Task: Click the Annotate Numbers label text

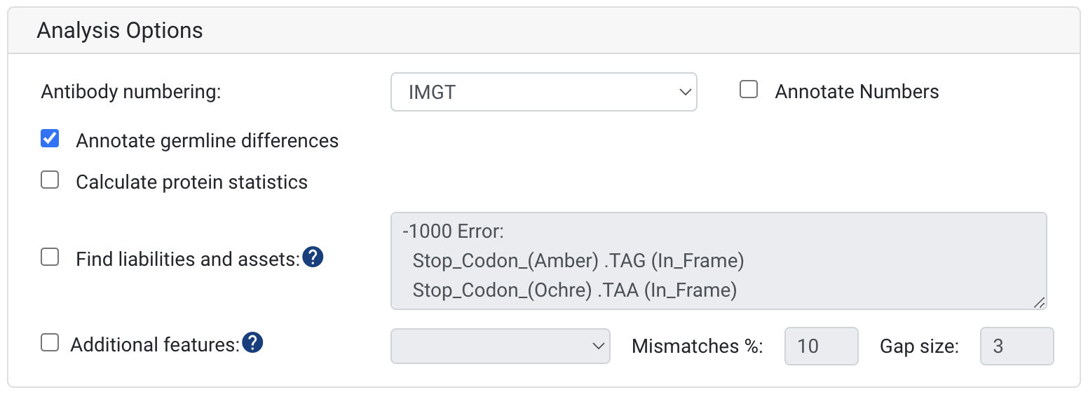Action: tap(857, 92)
